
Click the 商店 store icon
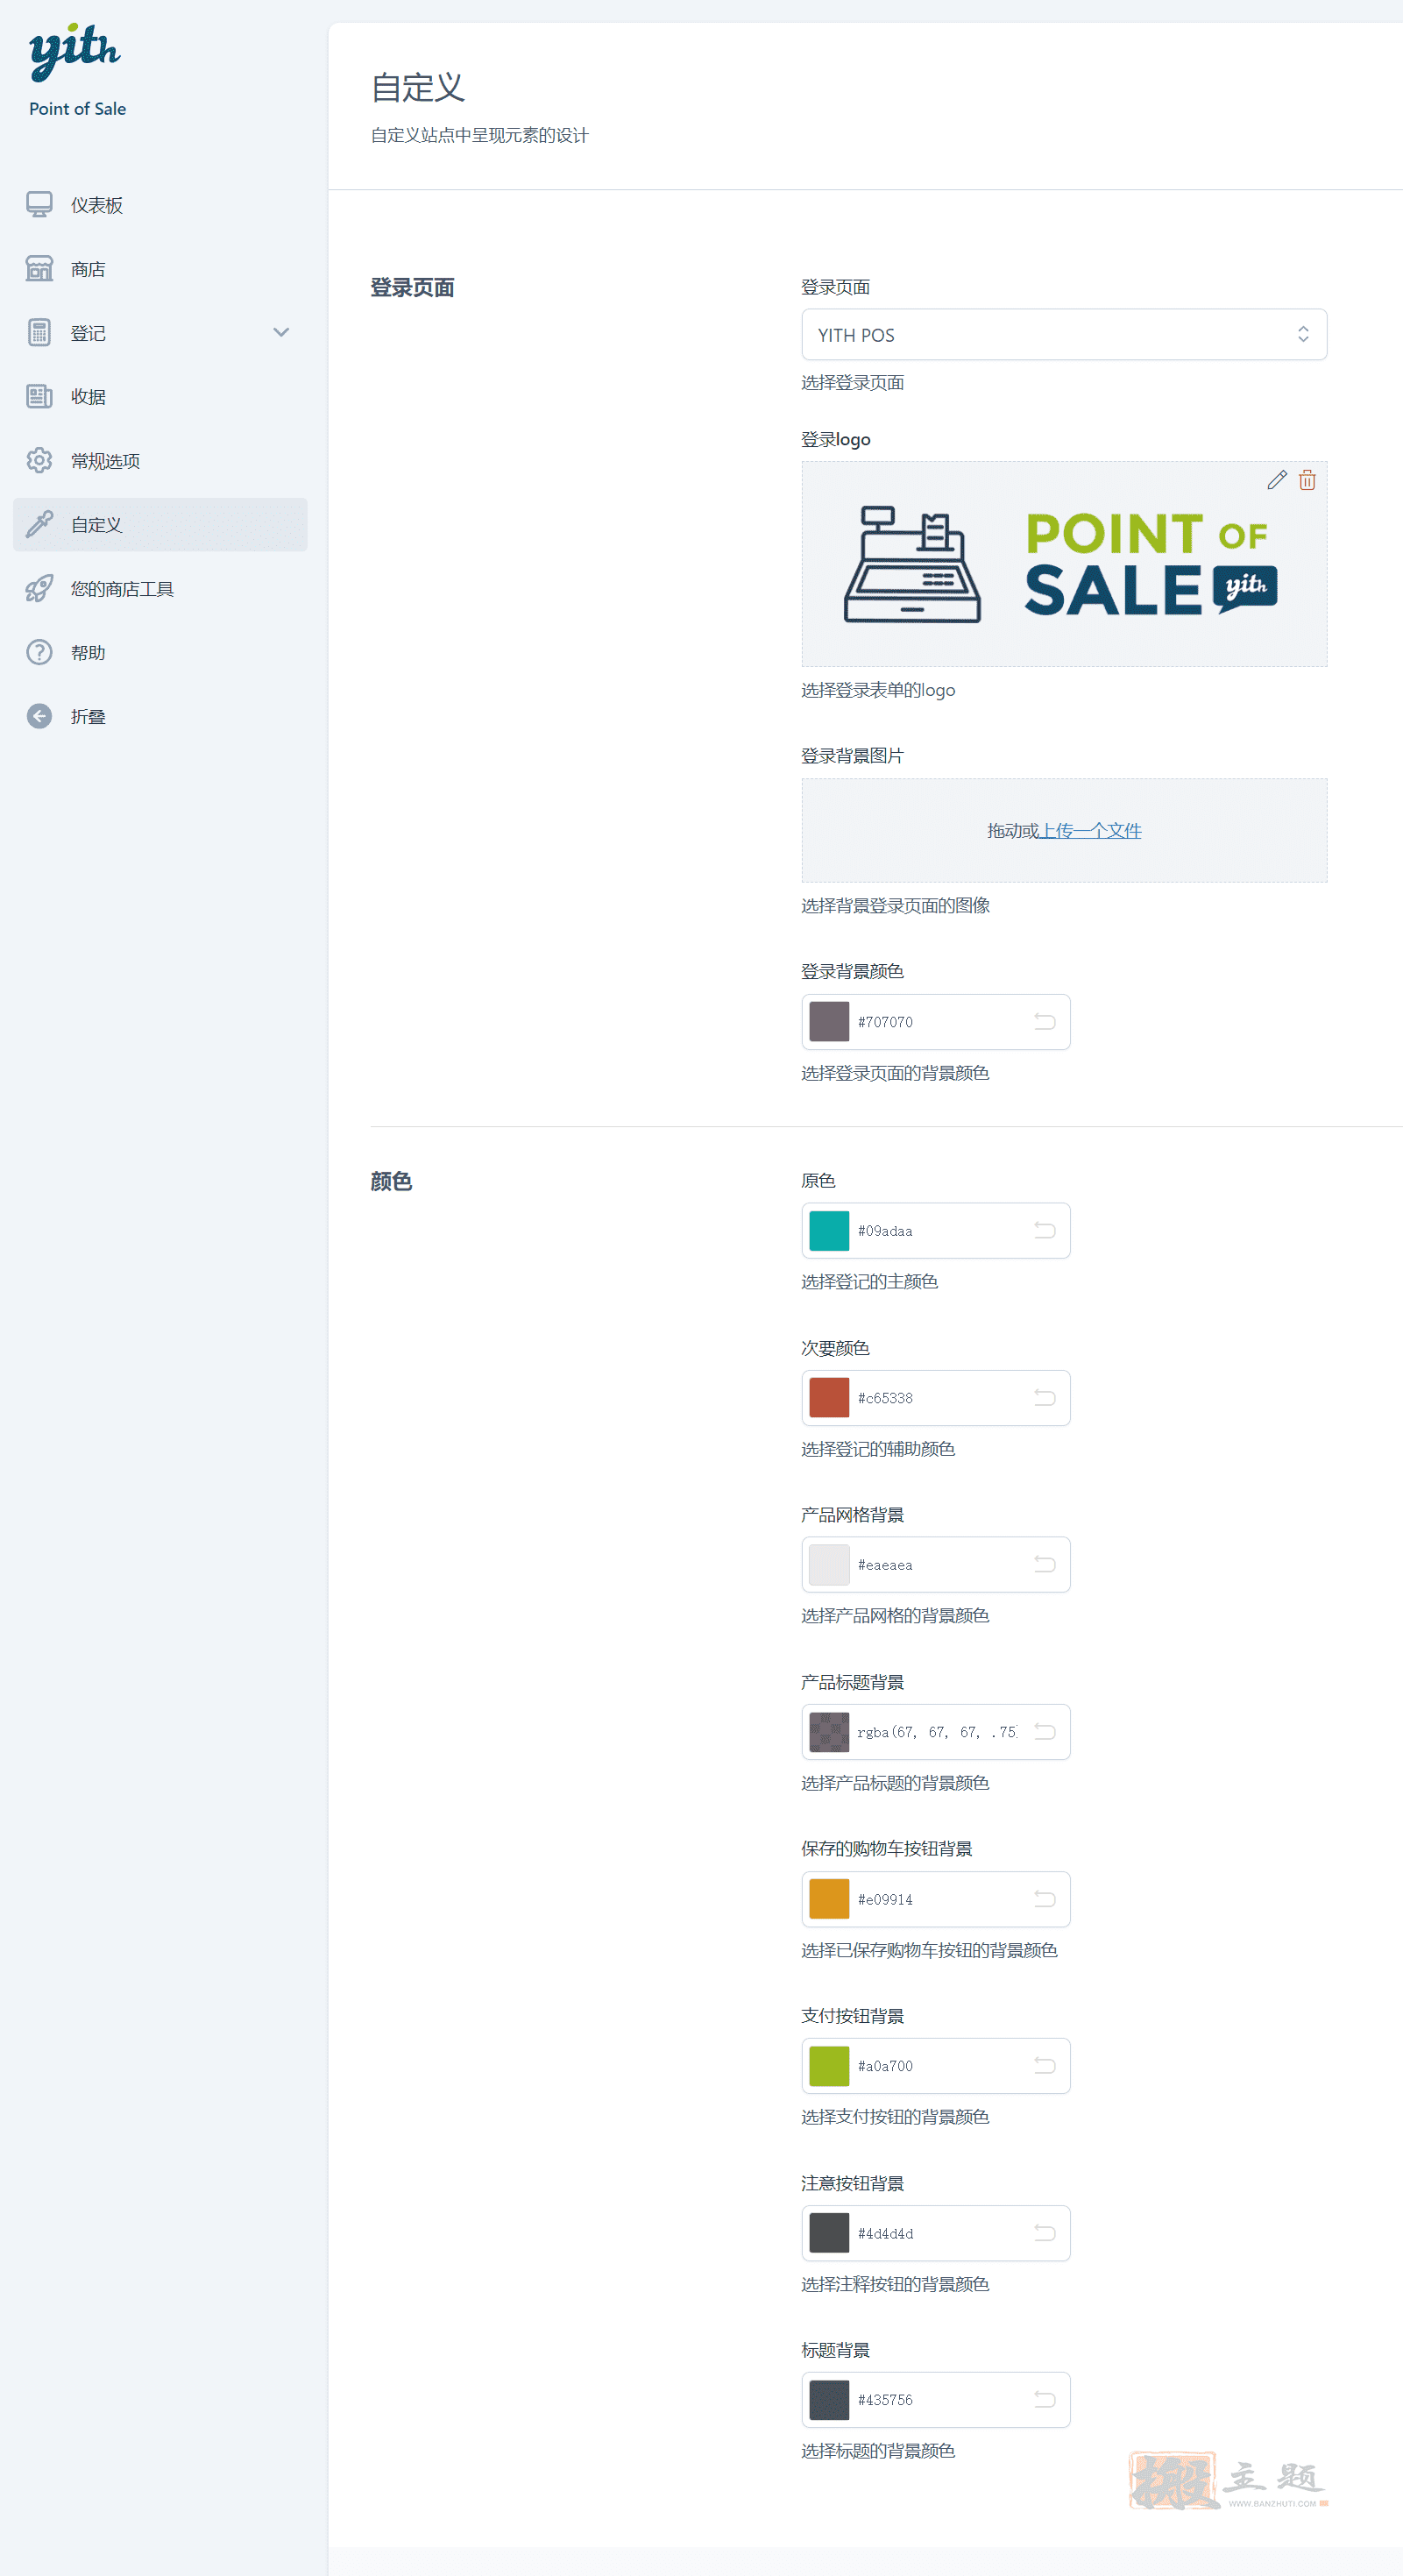click(39, 269)
